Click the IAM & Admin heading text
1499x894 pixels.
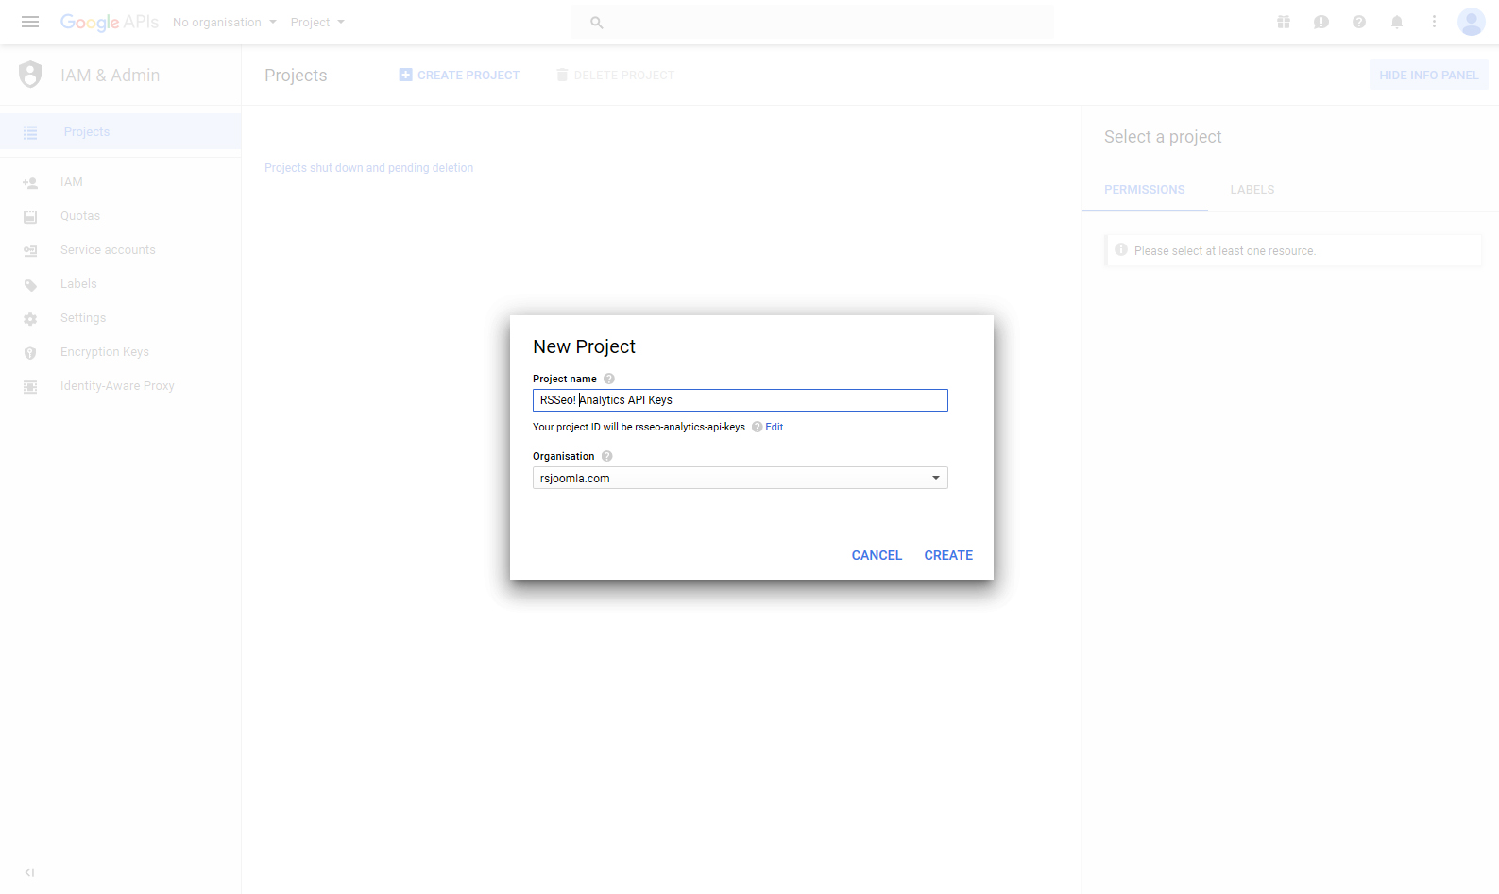click(x=111, y=75)
